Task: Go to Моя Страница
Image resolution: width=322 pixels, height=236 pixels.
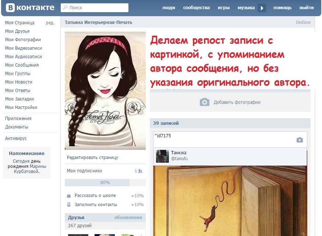Action: (20, 23)
